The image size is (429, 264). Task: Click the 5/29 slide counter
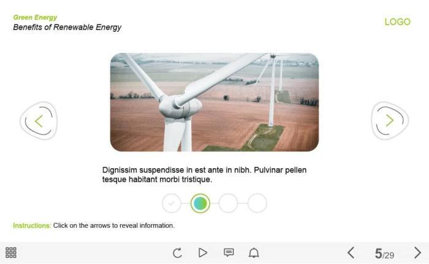click(x=384, y=254)
